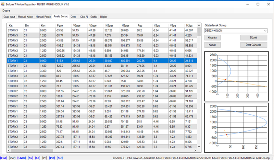
Task: Click the cell value 471.419
Action: tap(128, 116)
